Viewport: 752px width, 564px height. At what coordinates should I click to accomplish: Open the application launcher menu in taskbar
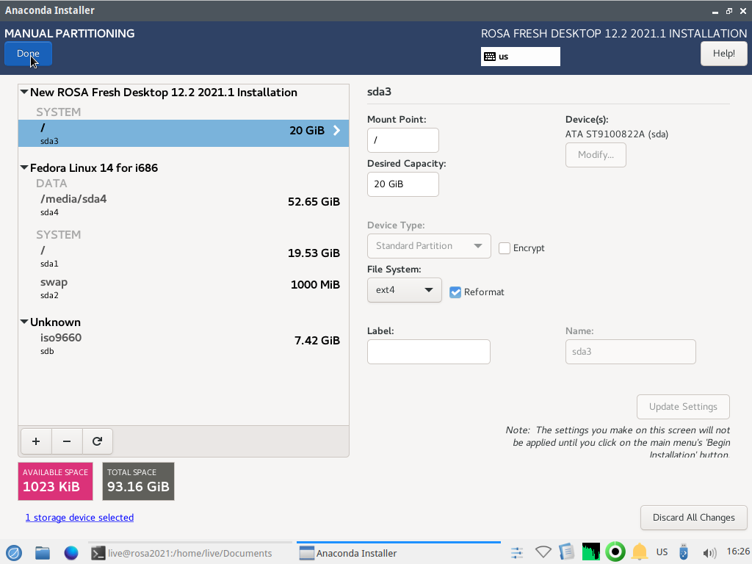(x=14, y=553)
